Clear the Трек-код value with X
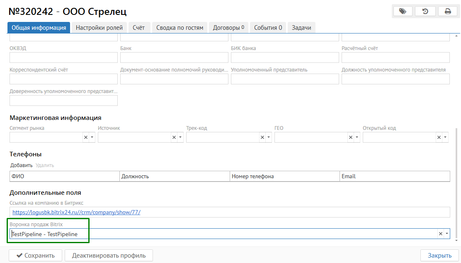 (x=262, y=137)
